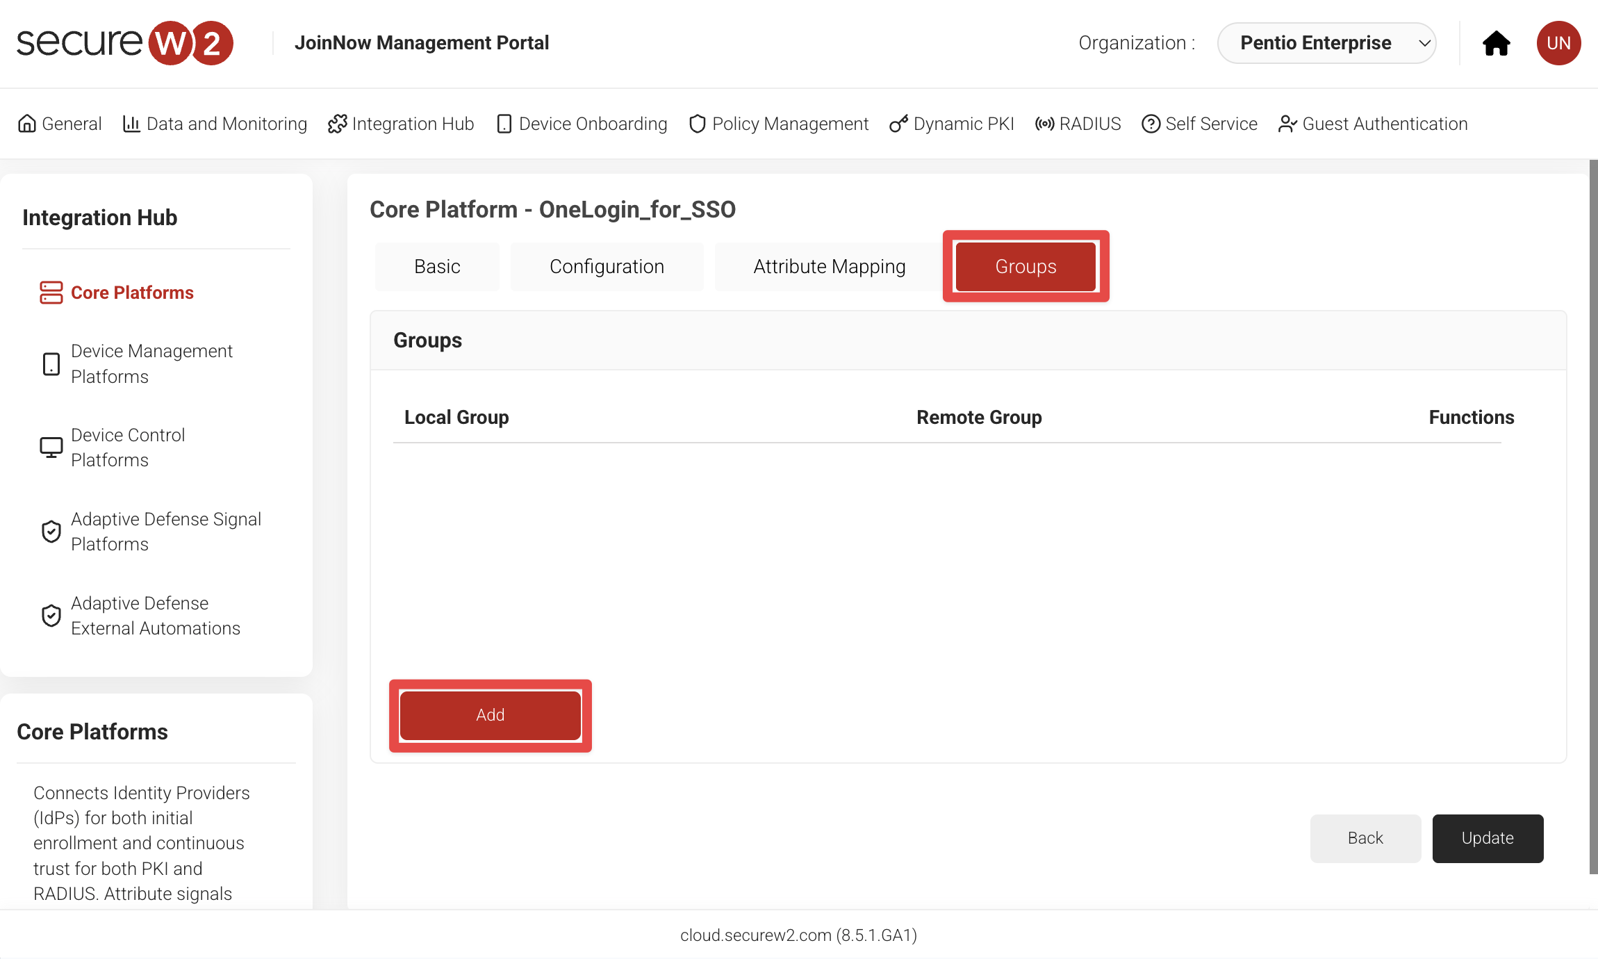Open the General menu
The width and height of the screenshot is (1598, 959).
point(60,124)
